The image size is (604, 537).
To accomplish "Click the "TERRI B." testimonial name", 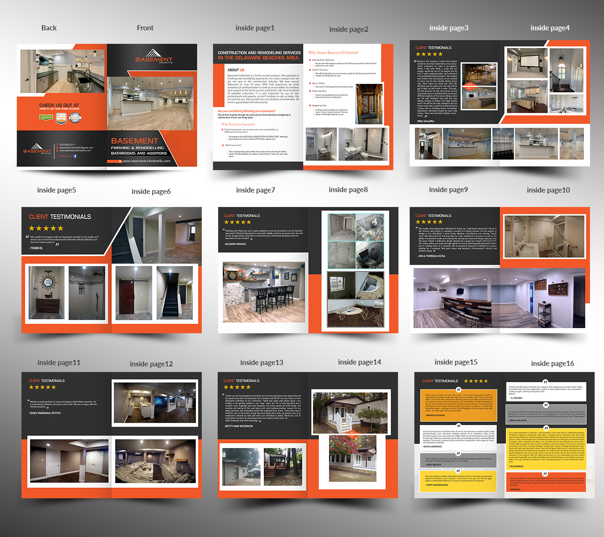I will coord(36,248).
